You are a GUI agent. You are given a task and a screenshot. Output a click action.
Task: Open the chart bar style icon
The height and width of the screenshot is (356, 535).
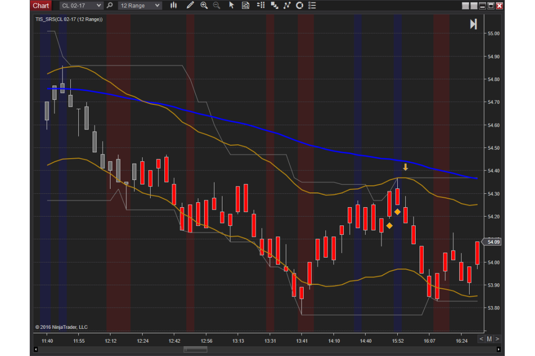pos(174,5)
